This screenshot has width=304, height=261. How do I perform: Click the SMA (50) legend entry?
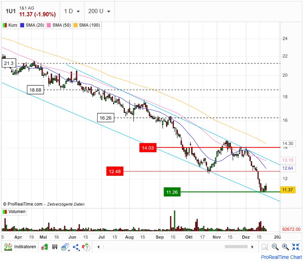coord(59,25)
